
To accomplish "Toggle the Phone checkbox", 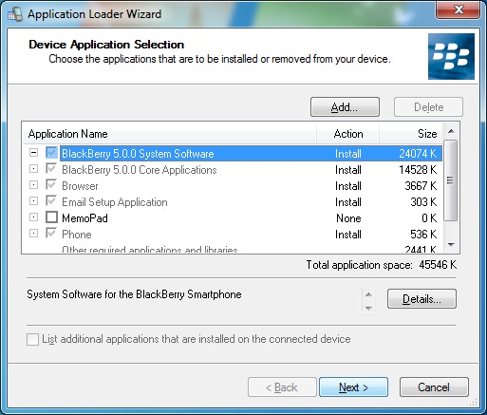I will [x=51, y=234].
